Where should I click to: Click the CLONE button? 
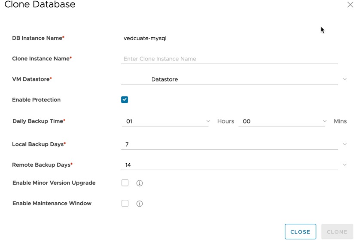point(337,231)
